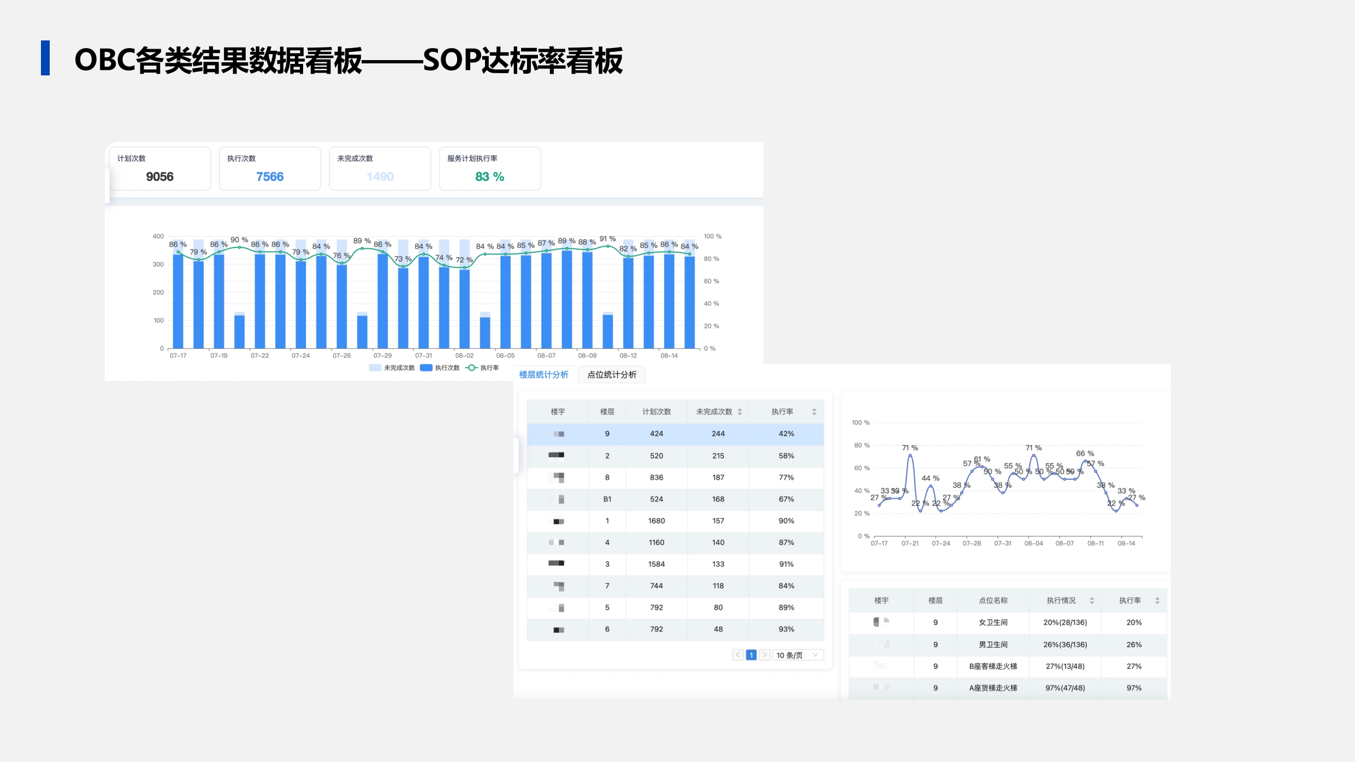
Task: Select the floor B1 row with 67%
Action: pos(675,499)
